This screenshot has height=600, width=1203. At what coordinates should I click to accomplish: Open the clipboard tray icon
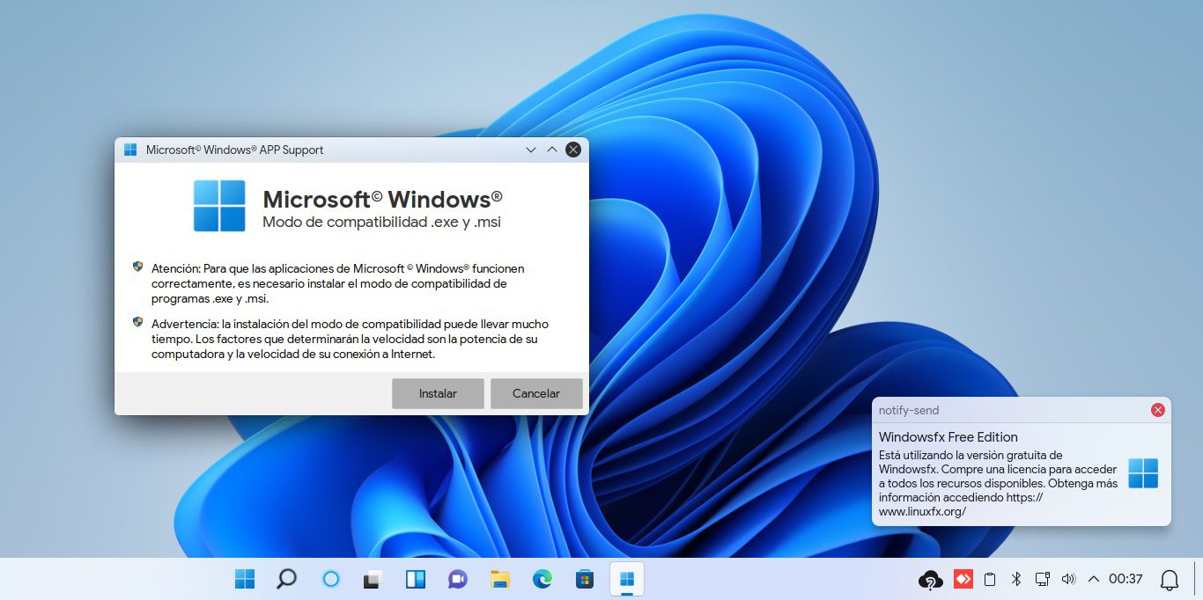[x=990, y=579]
